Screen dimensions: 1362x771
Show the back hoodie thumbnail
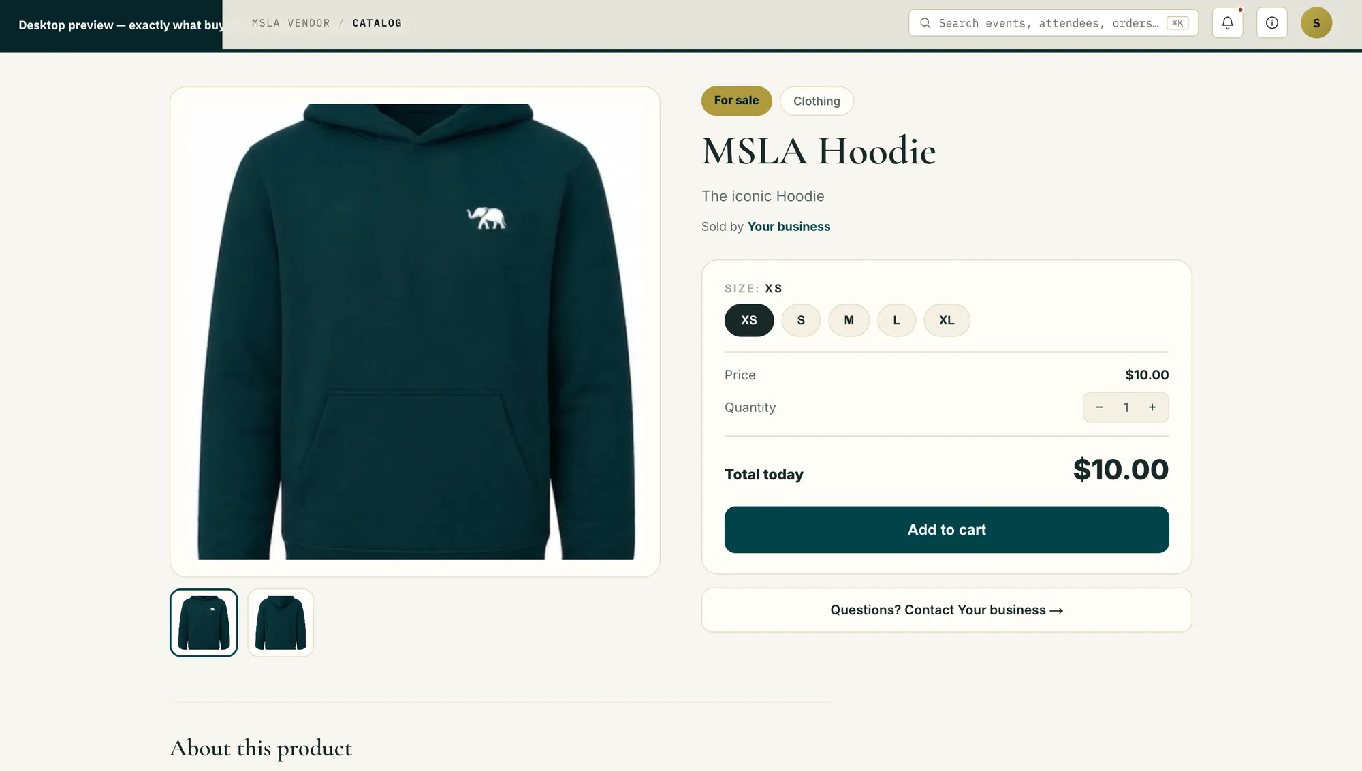[281, 623]
